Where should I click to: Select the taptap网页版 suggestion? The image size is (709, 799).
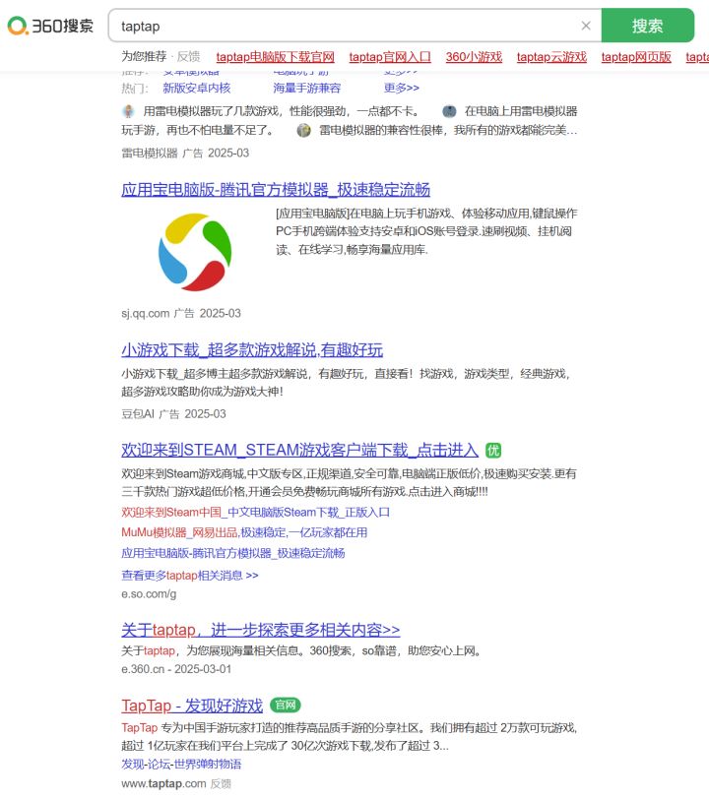click(636, 56)
